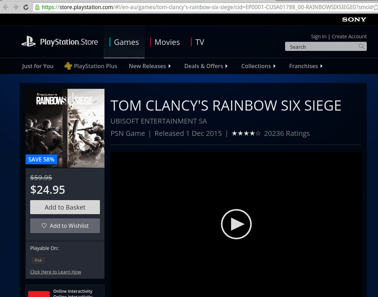Click the Create Account link
378x297 pixels.
(349, 37)
